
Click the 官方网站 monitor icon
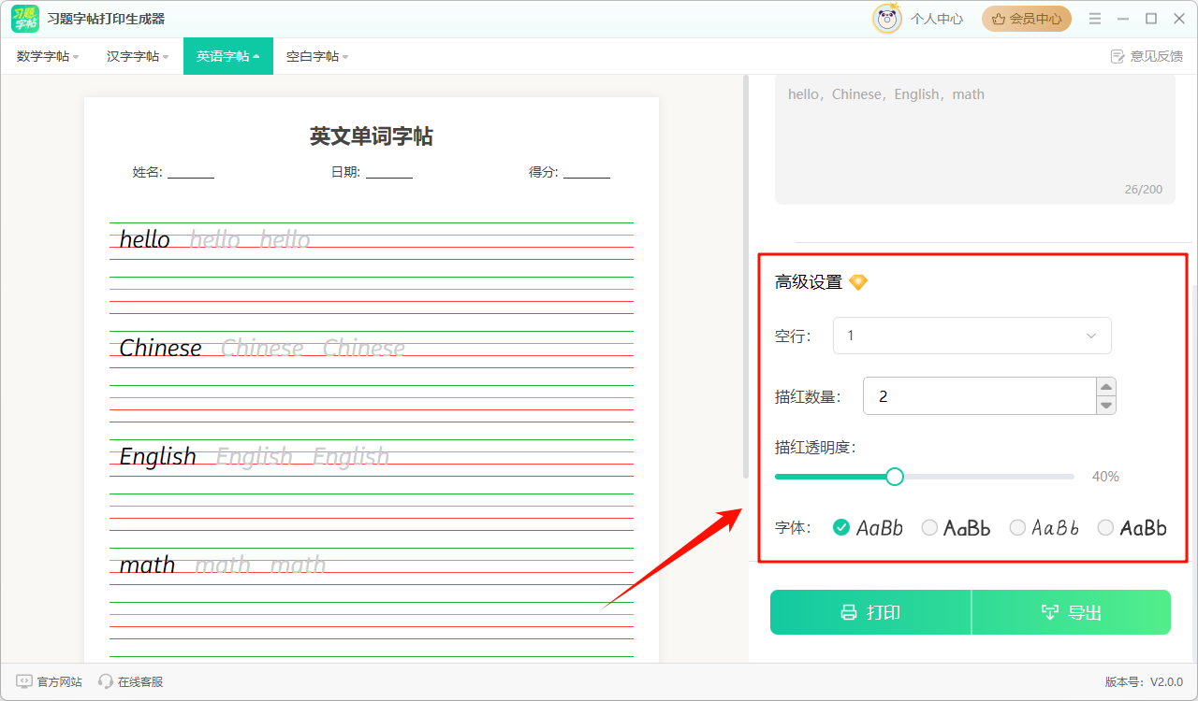tap(24, 682)
